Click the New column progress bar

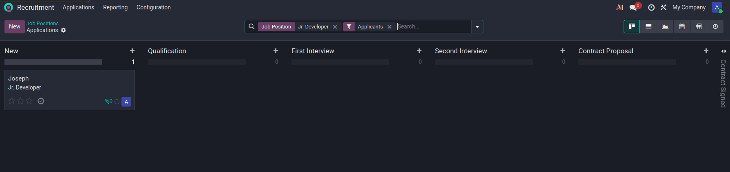(53, 62)
